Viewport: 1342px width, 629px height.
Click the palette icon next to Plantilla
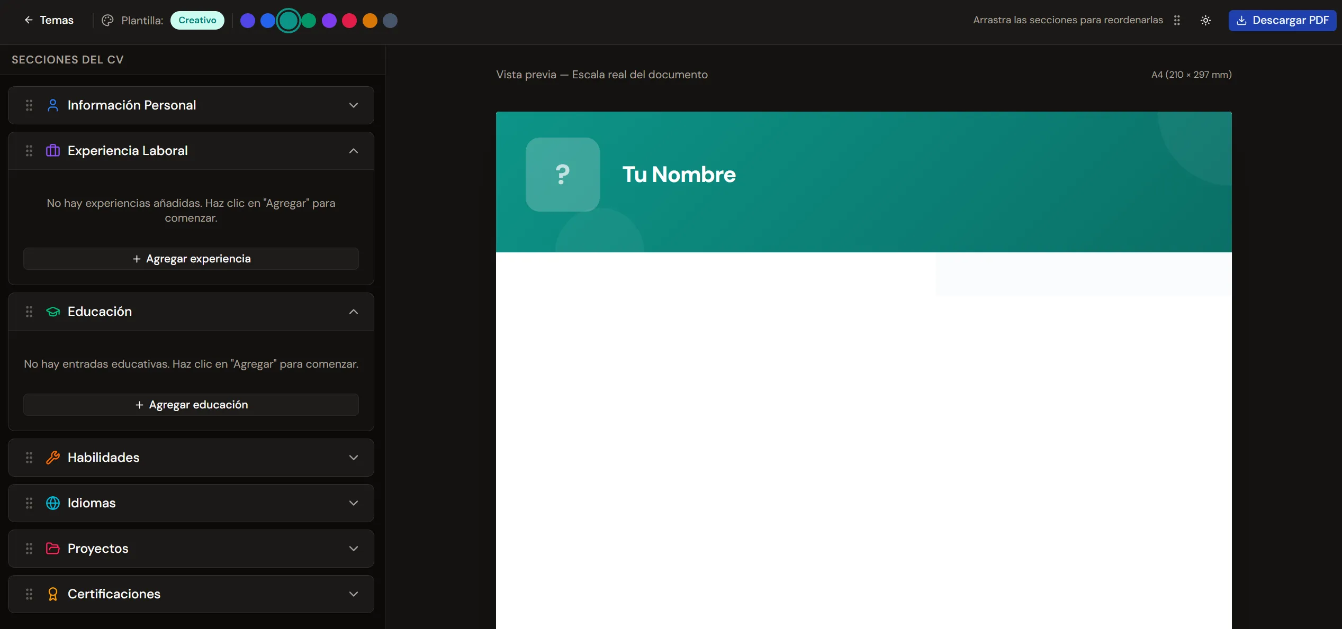(x=107, y=20)
